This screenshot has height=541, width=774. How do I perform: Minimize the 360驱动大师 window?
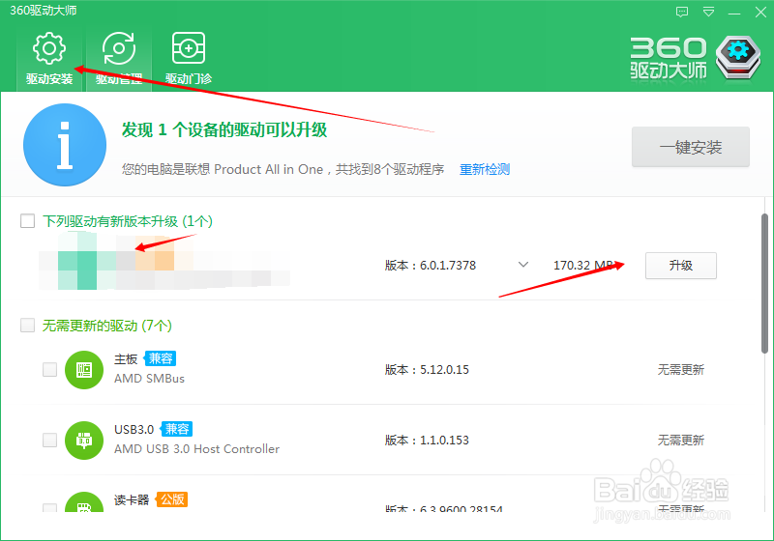pyautogui.click(x=734, y=13)
